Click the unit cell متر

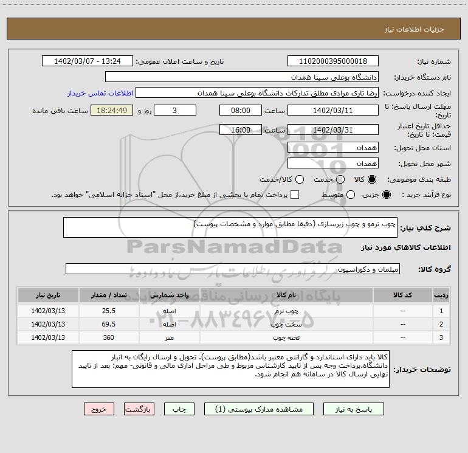point(169,337)
